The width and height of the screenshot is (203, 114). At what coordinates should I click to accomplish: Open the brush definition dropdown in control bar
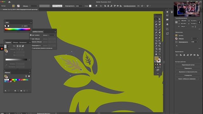(63, 6)
